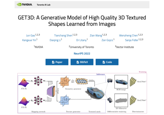164x115 pixels.
Task: Visit Wenzheng Chen's author link
Action: pos(128,36)
